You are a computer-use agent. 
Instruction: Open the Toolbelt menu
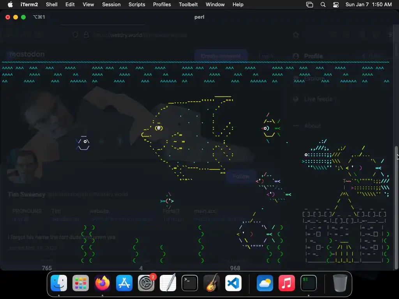[x=188, y=5]
